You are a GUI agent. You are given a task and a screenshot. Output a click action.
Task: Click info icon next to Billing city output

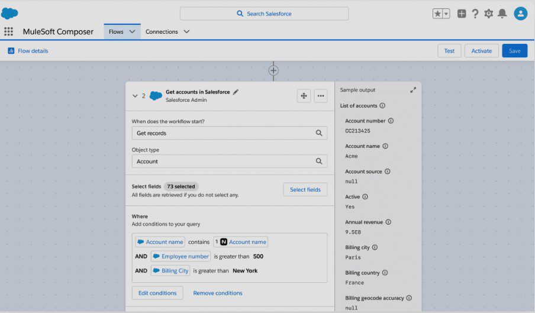pyautogui.click(x=375, y=247)
